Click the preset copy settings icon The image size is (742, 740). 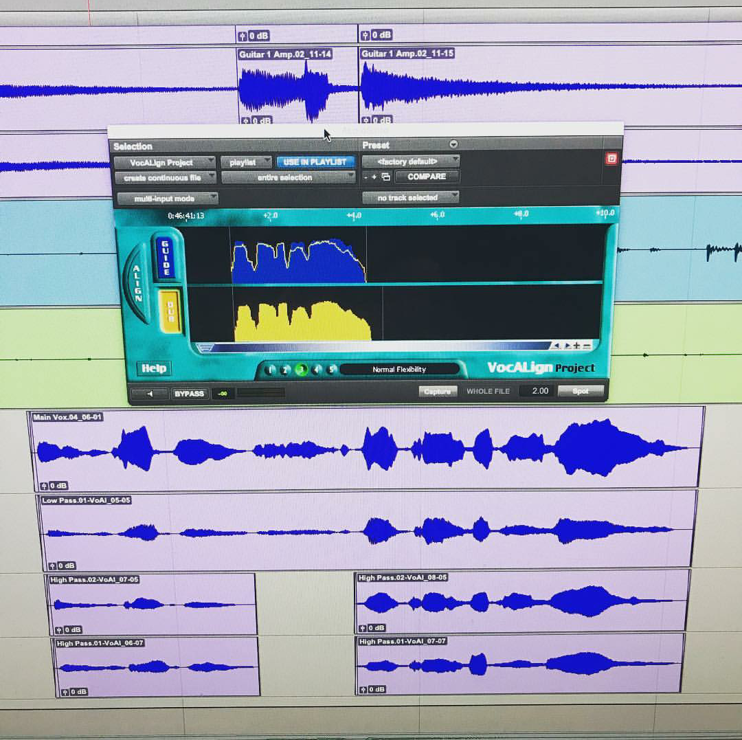point(385,177)
